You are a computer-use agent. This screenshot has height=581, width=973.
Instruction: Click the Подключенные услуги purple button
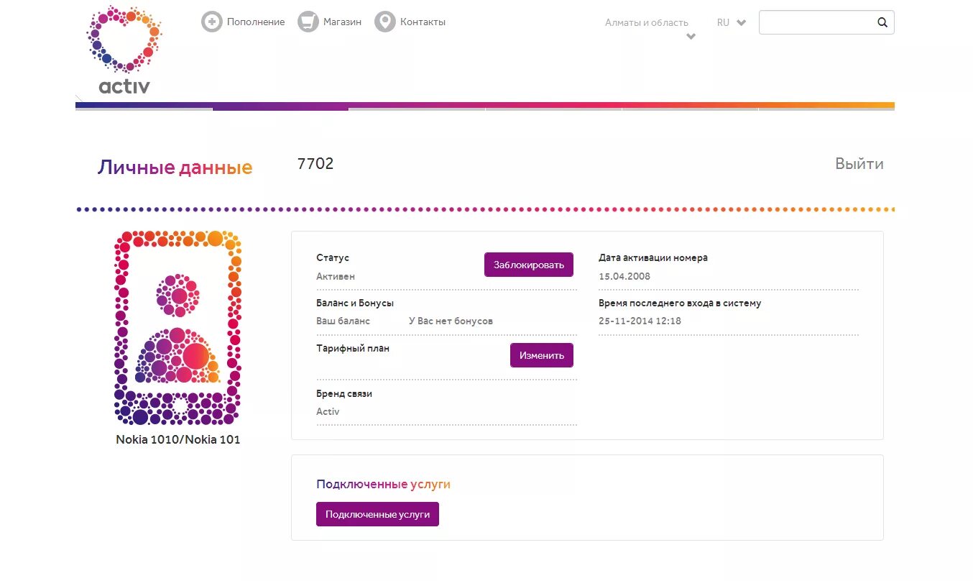coord(377,514)
